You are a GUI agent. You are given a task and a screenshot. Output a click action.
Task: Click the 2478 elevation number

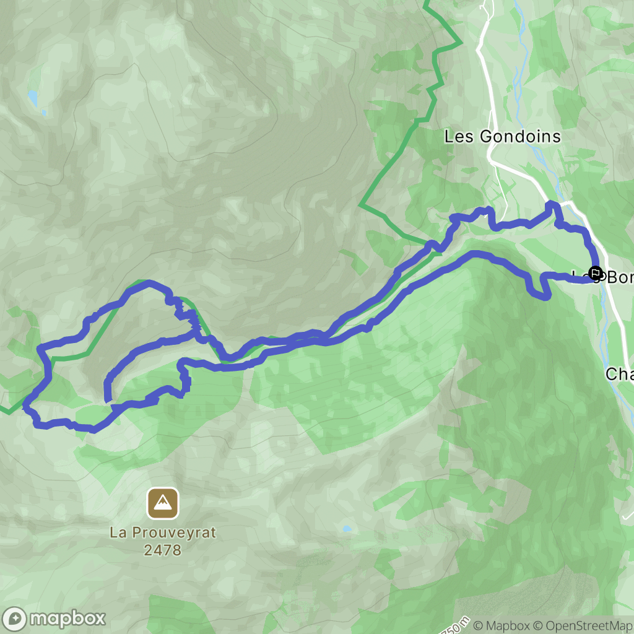click(x=163, y=550)
